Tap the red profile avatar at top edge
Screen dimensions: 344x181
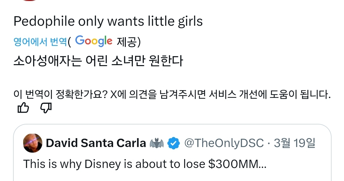[30, 1]
